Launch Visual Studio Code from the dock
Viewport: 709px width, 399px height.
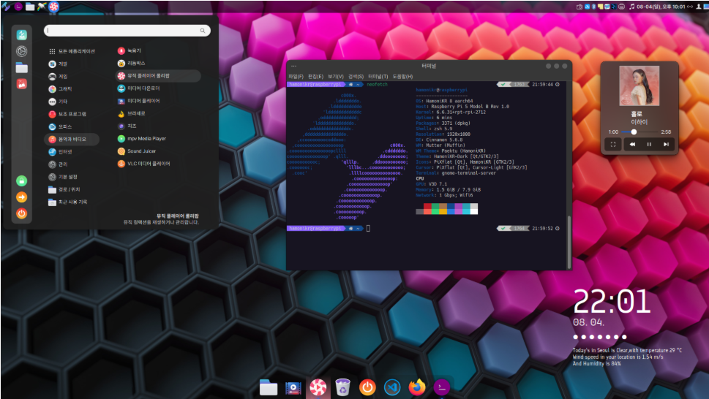(x=392, y=387)
